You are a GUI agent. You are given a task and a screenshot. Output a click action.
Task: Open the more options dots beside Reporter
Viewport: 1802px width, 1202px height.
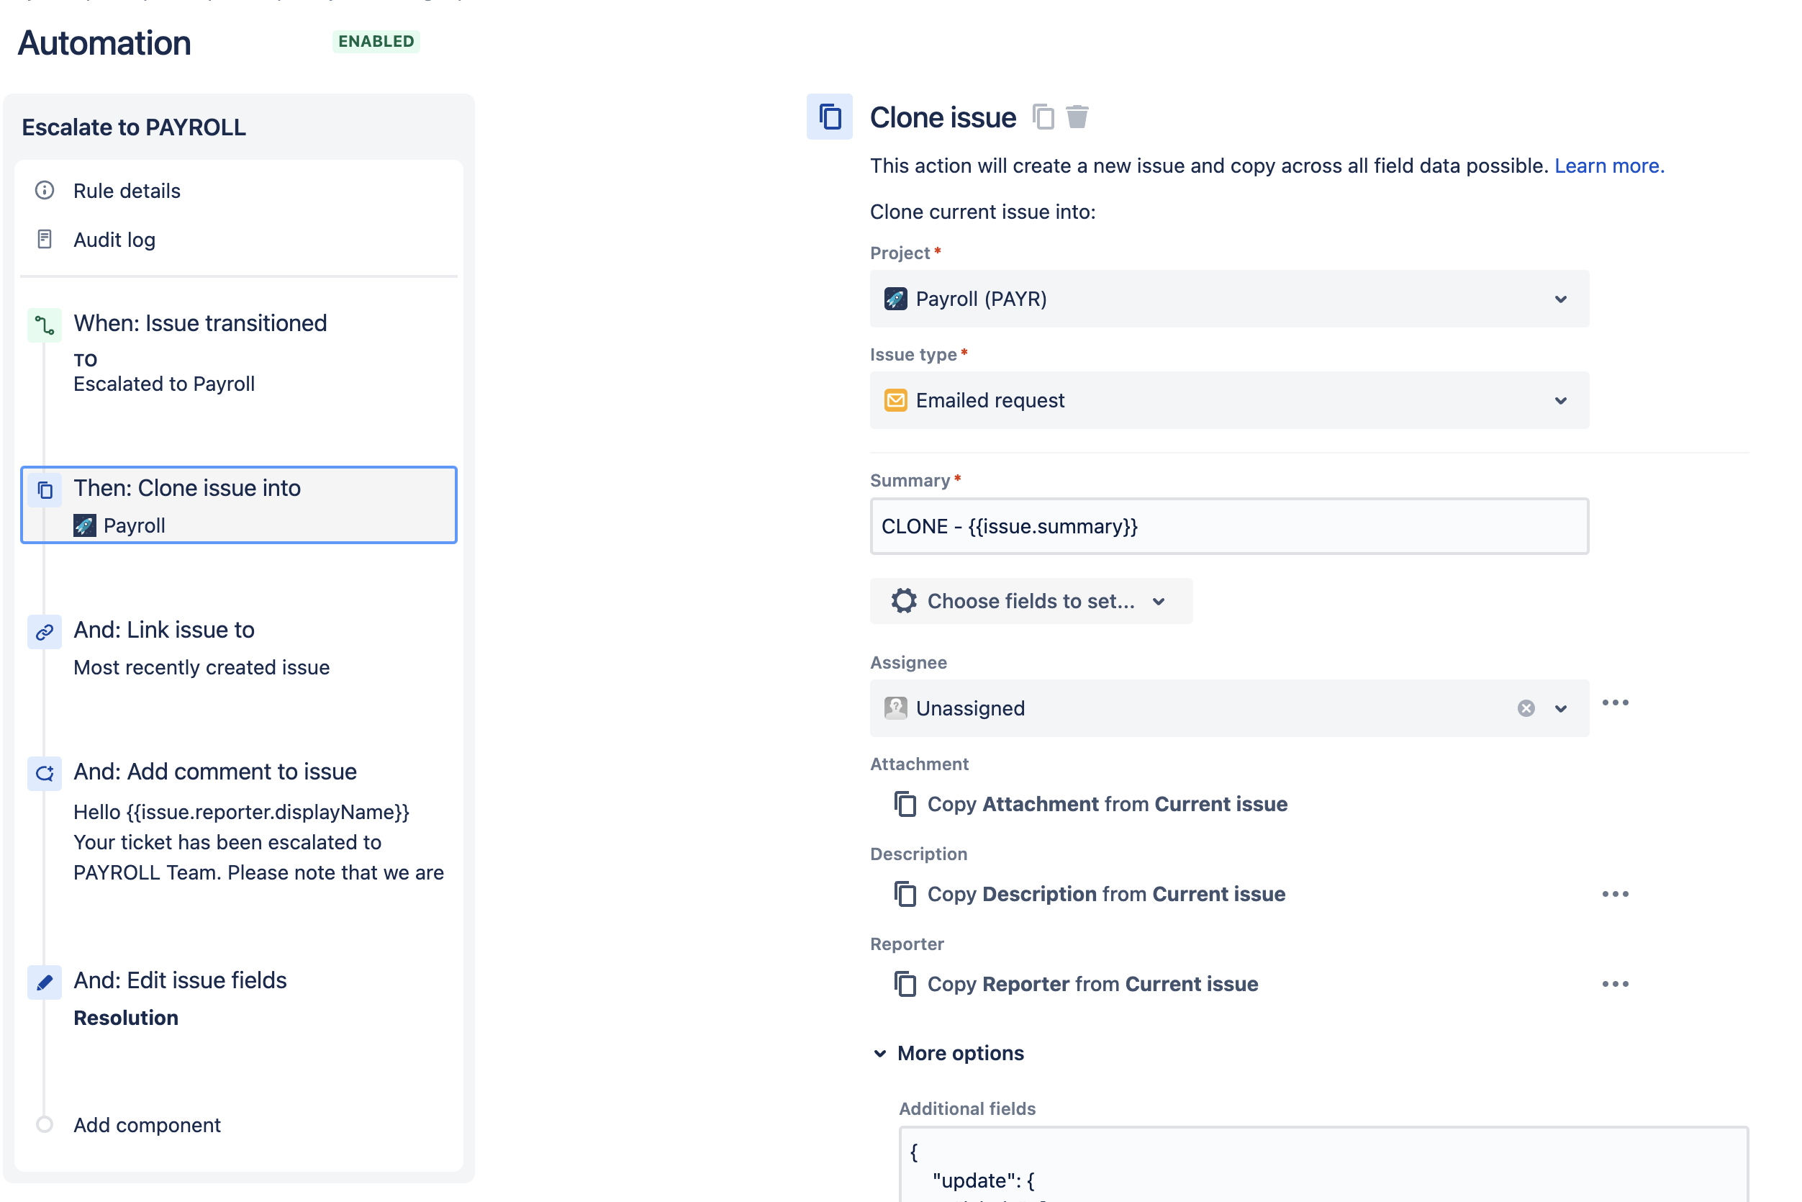point(1615,983)
